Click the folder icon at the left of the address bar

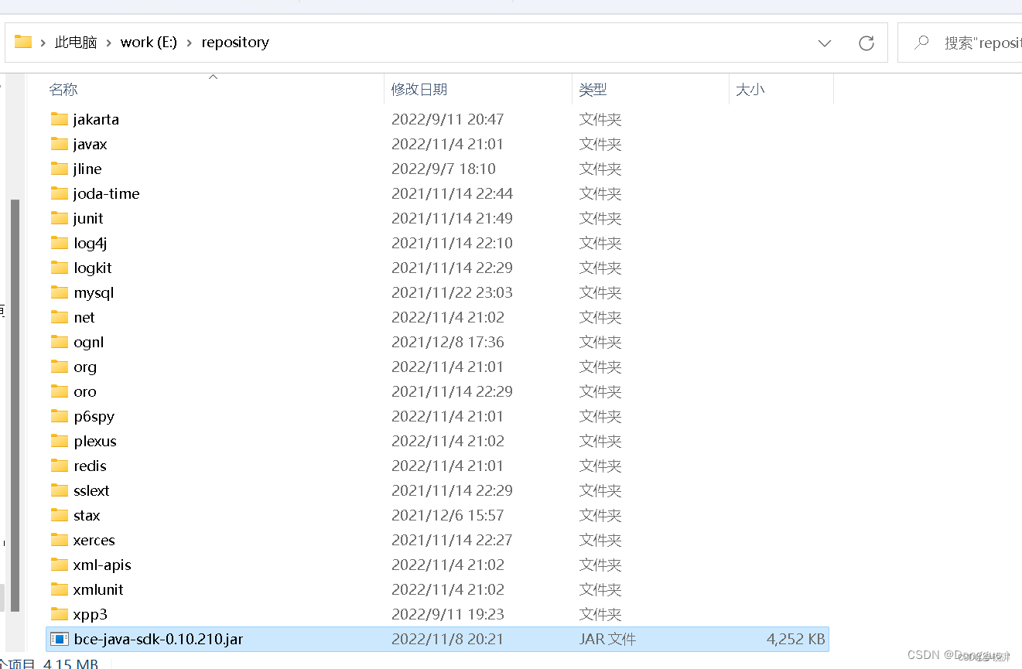coord(22,42)
